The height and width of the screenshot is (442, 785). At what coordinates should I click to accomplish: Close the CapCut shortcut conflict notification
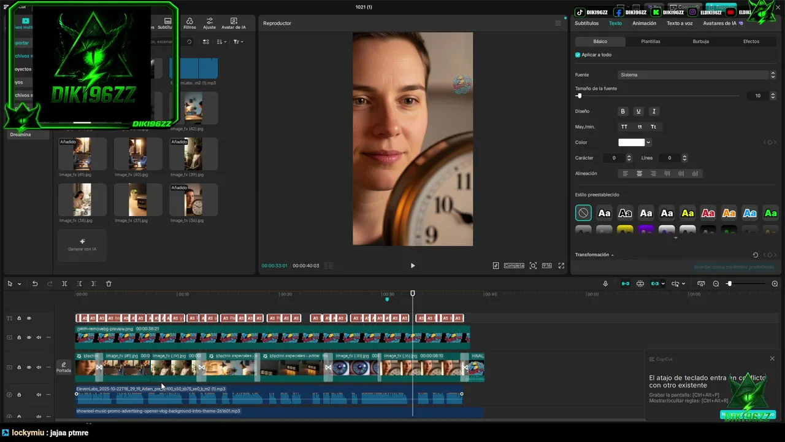coord(772,359)
